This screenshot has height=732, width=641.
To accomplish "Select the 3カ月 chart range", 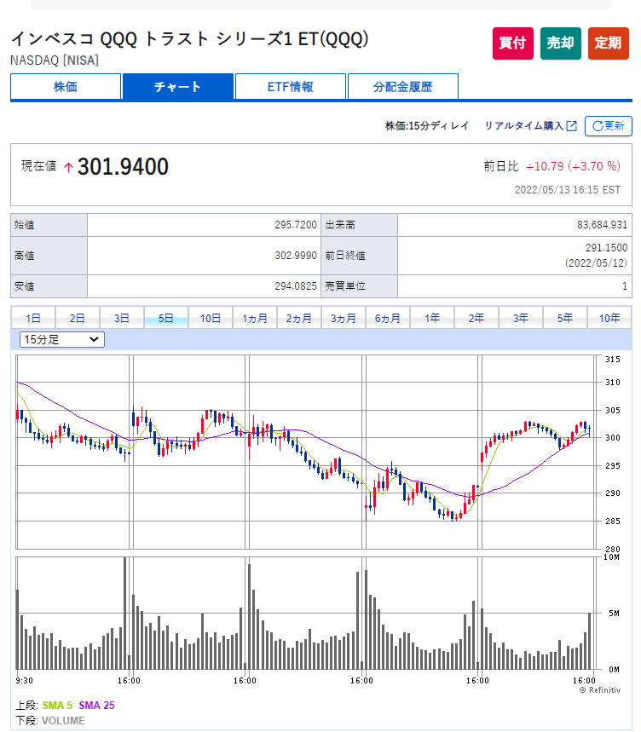I will (x=344, y=319).
